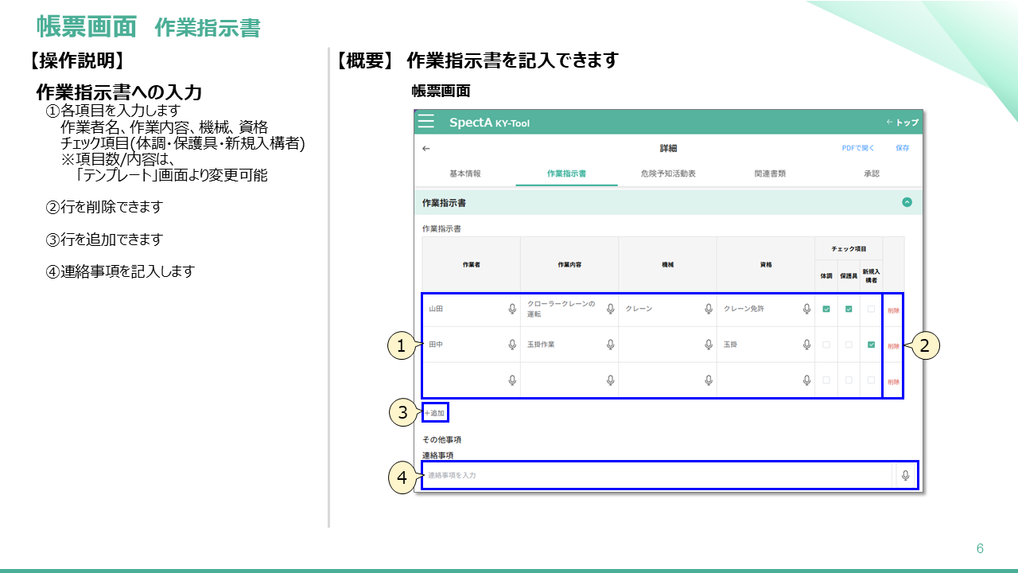Click +追加 to add a row
1018x573 pixels.
tap(435, 413)
